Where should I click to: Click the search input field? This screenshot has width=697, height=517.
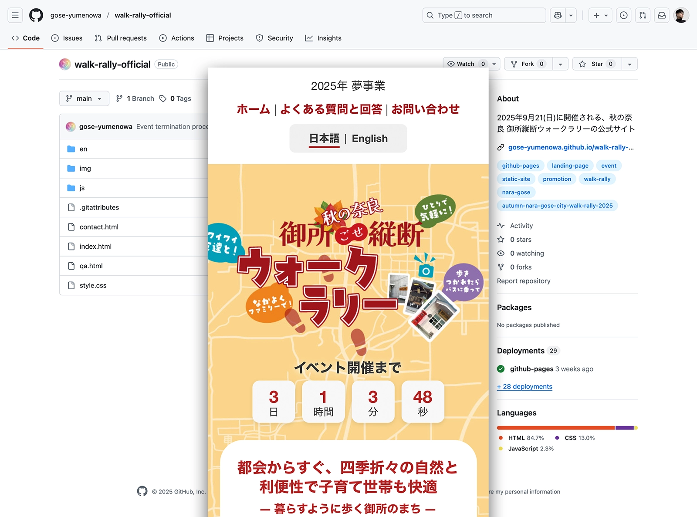point(484,15)
